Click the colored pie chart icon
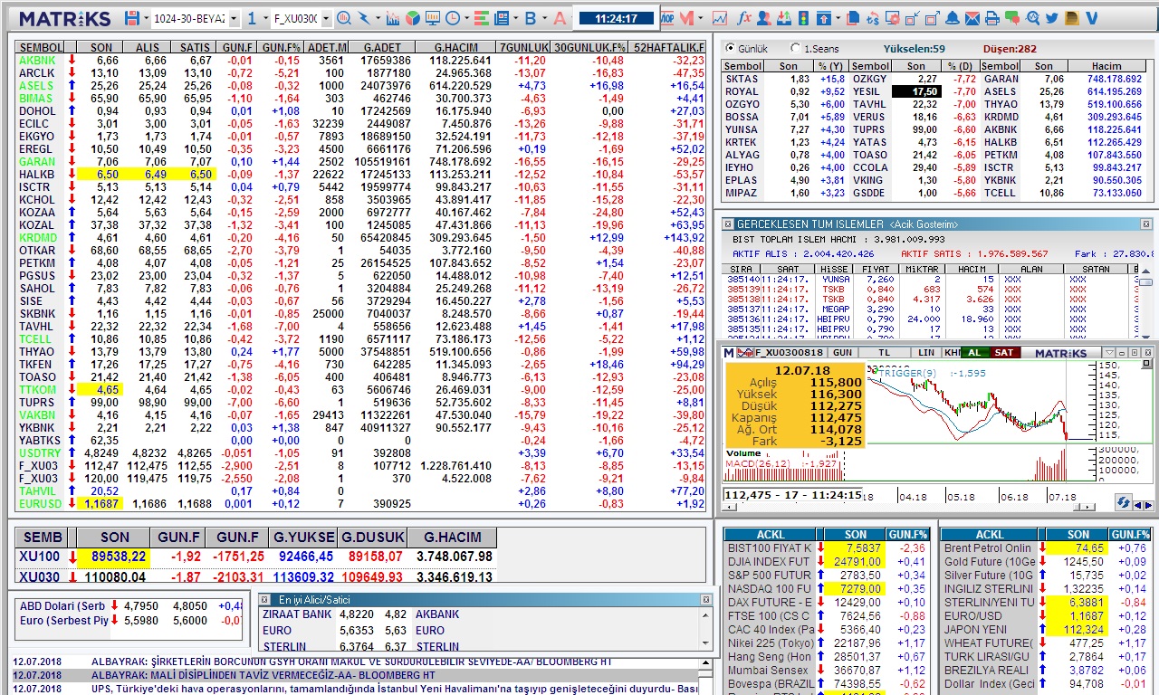 pos(412,18)
